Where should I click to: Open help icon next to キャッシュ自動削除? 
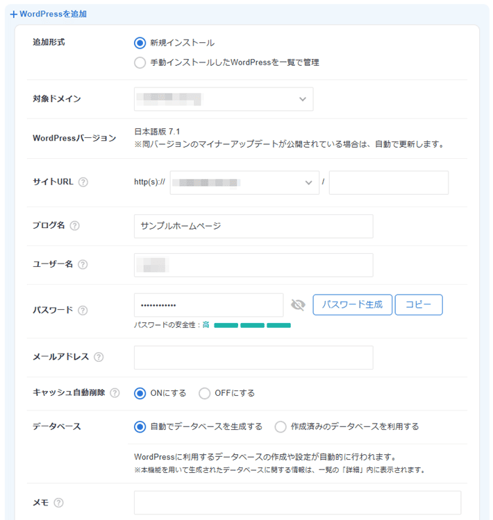(115, 393)
